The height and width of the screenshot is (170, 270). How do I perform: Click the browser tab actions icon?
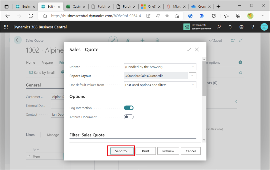pos(7,7)
